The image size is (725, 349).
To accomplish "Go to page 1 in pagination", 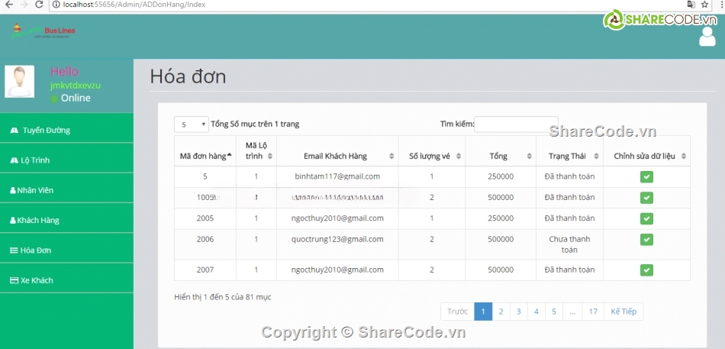I will (x=483, y=312).
